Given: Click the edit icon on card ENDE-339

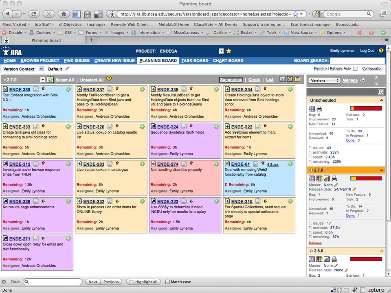Looking at the screenshot, I should coord(36,89).
